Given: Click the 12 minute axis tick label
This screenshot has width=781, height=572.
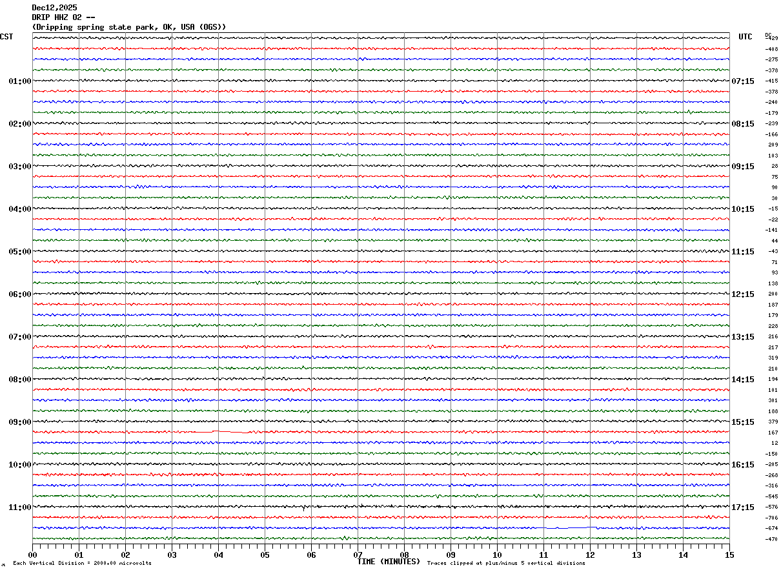Looking at the screenshot, I should coord(590,555).
